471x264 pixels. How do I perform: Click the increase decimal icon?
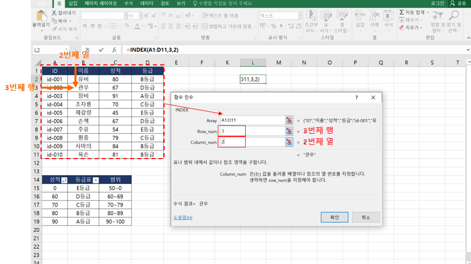tap(291, 26)
